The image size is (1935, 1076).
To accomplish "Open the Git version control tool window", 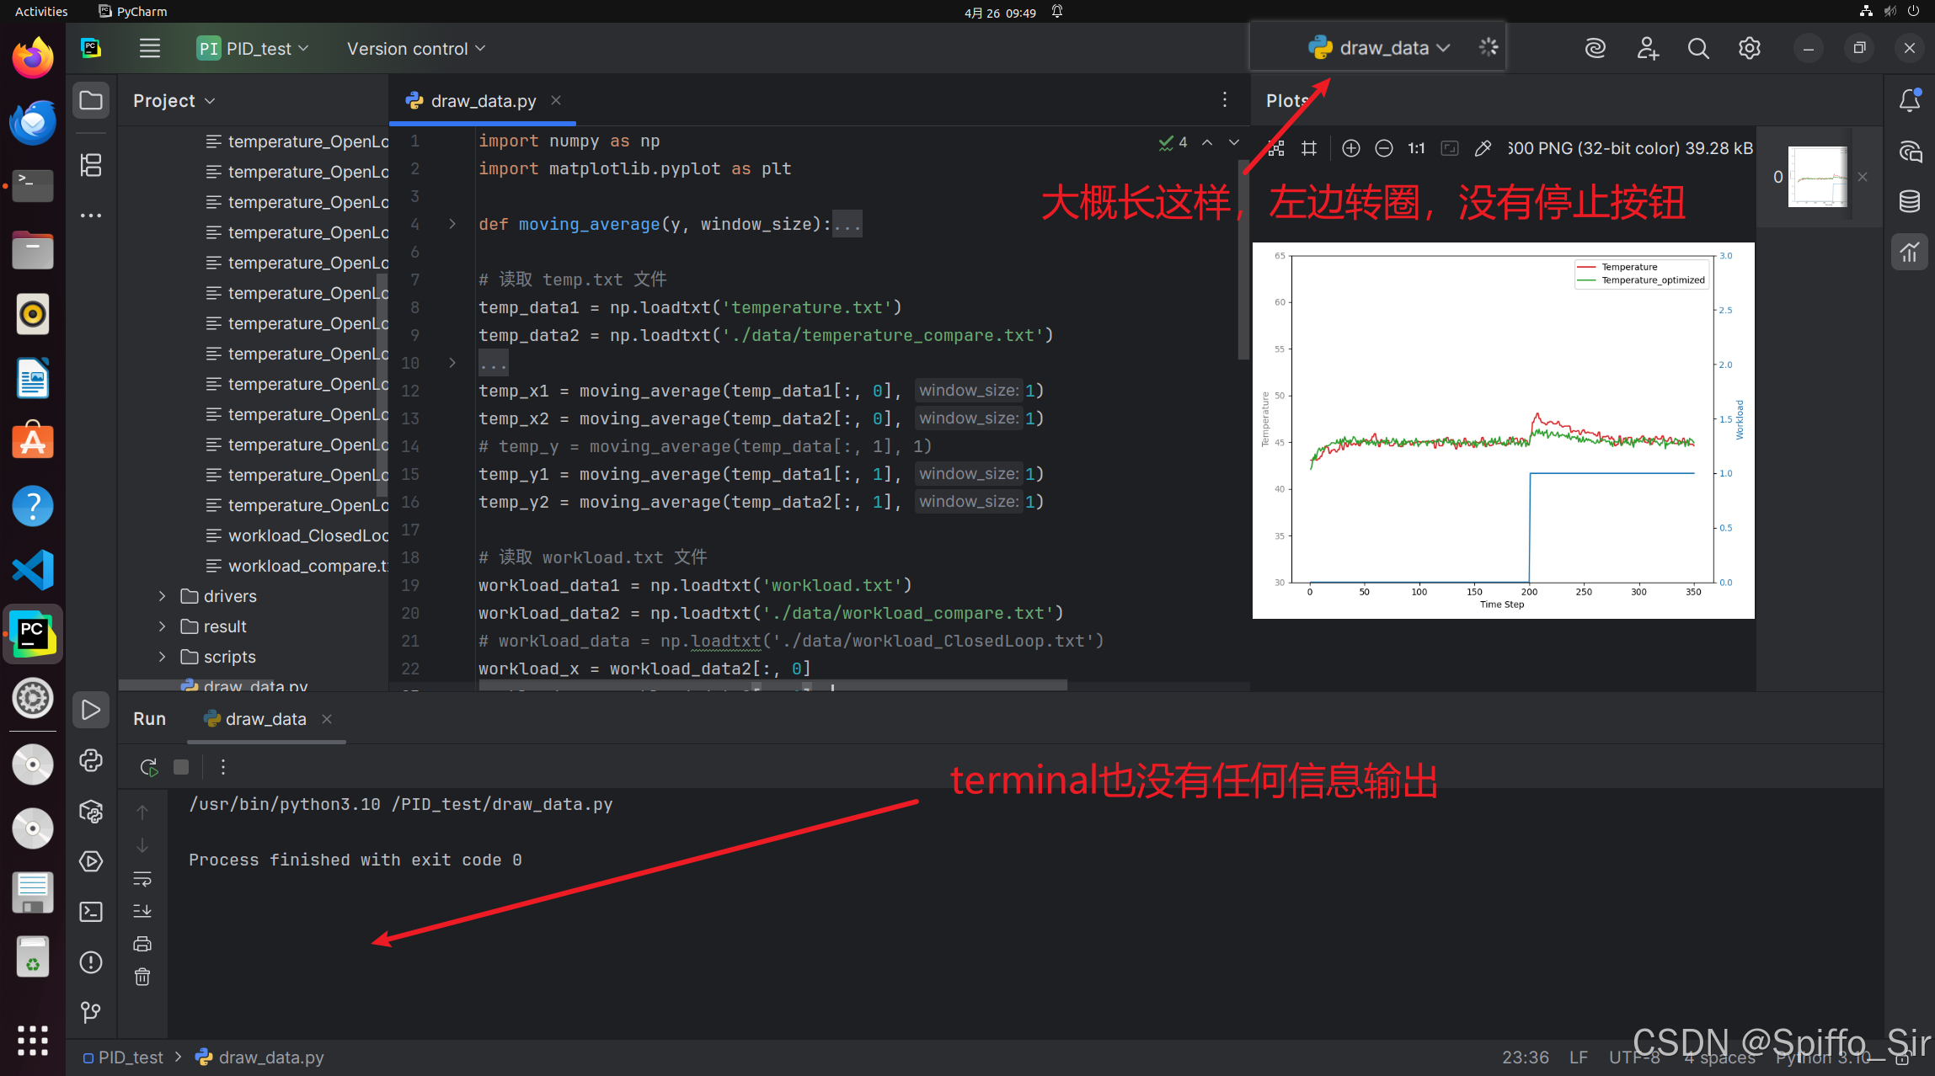I will (x=91, y=1011).
